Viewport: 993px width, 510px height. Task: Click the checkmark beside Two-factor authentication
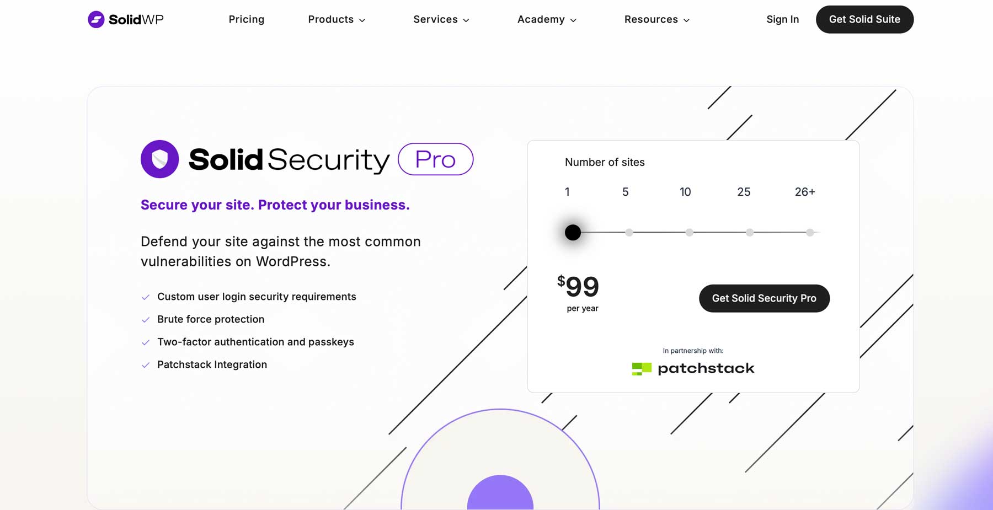coord(146,342)
